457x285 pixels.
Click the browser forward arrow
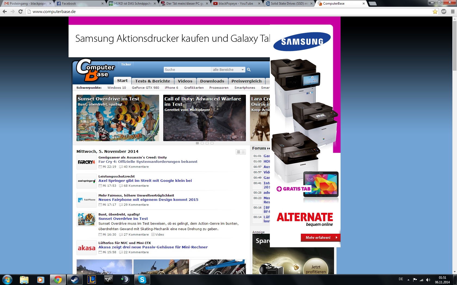coord(13,11)
